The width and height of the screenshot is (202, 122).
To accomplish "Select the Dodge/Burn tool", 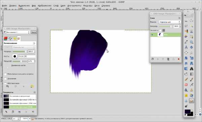I will pos(186,106).
